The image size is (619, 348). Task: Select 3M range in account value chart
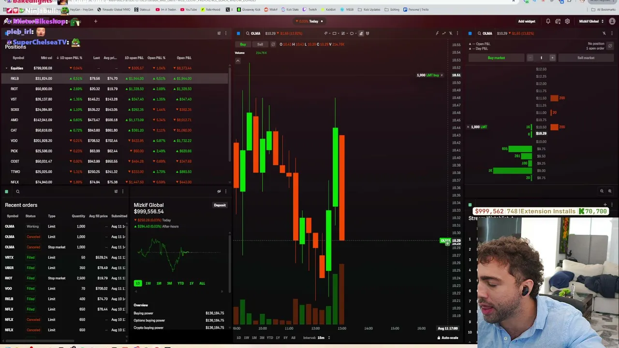point(169,283)
